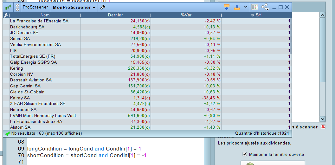Viewport: 335px width, 165px height.
Task: Click code line 70 shortCondition in editor
Action: point(87,155)
